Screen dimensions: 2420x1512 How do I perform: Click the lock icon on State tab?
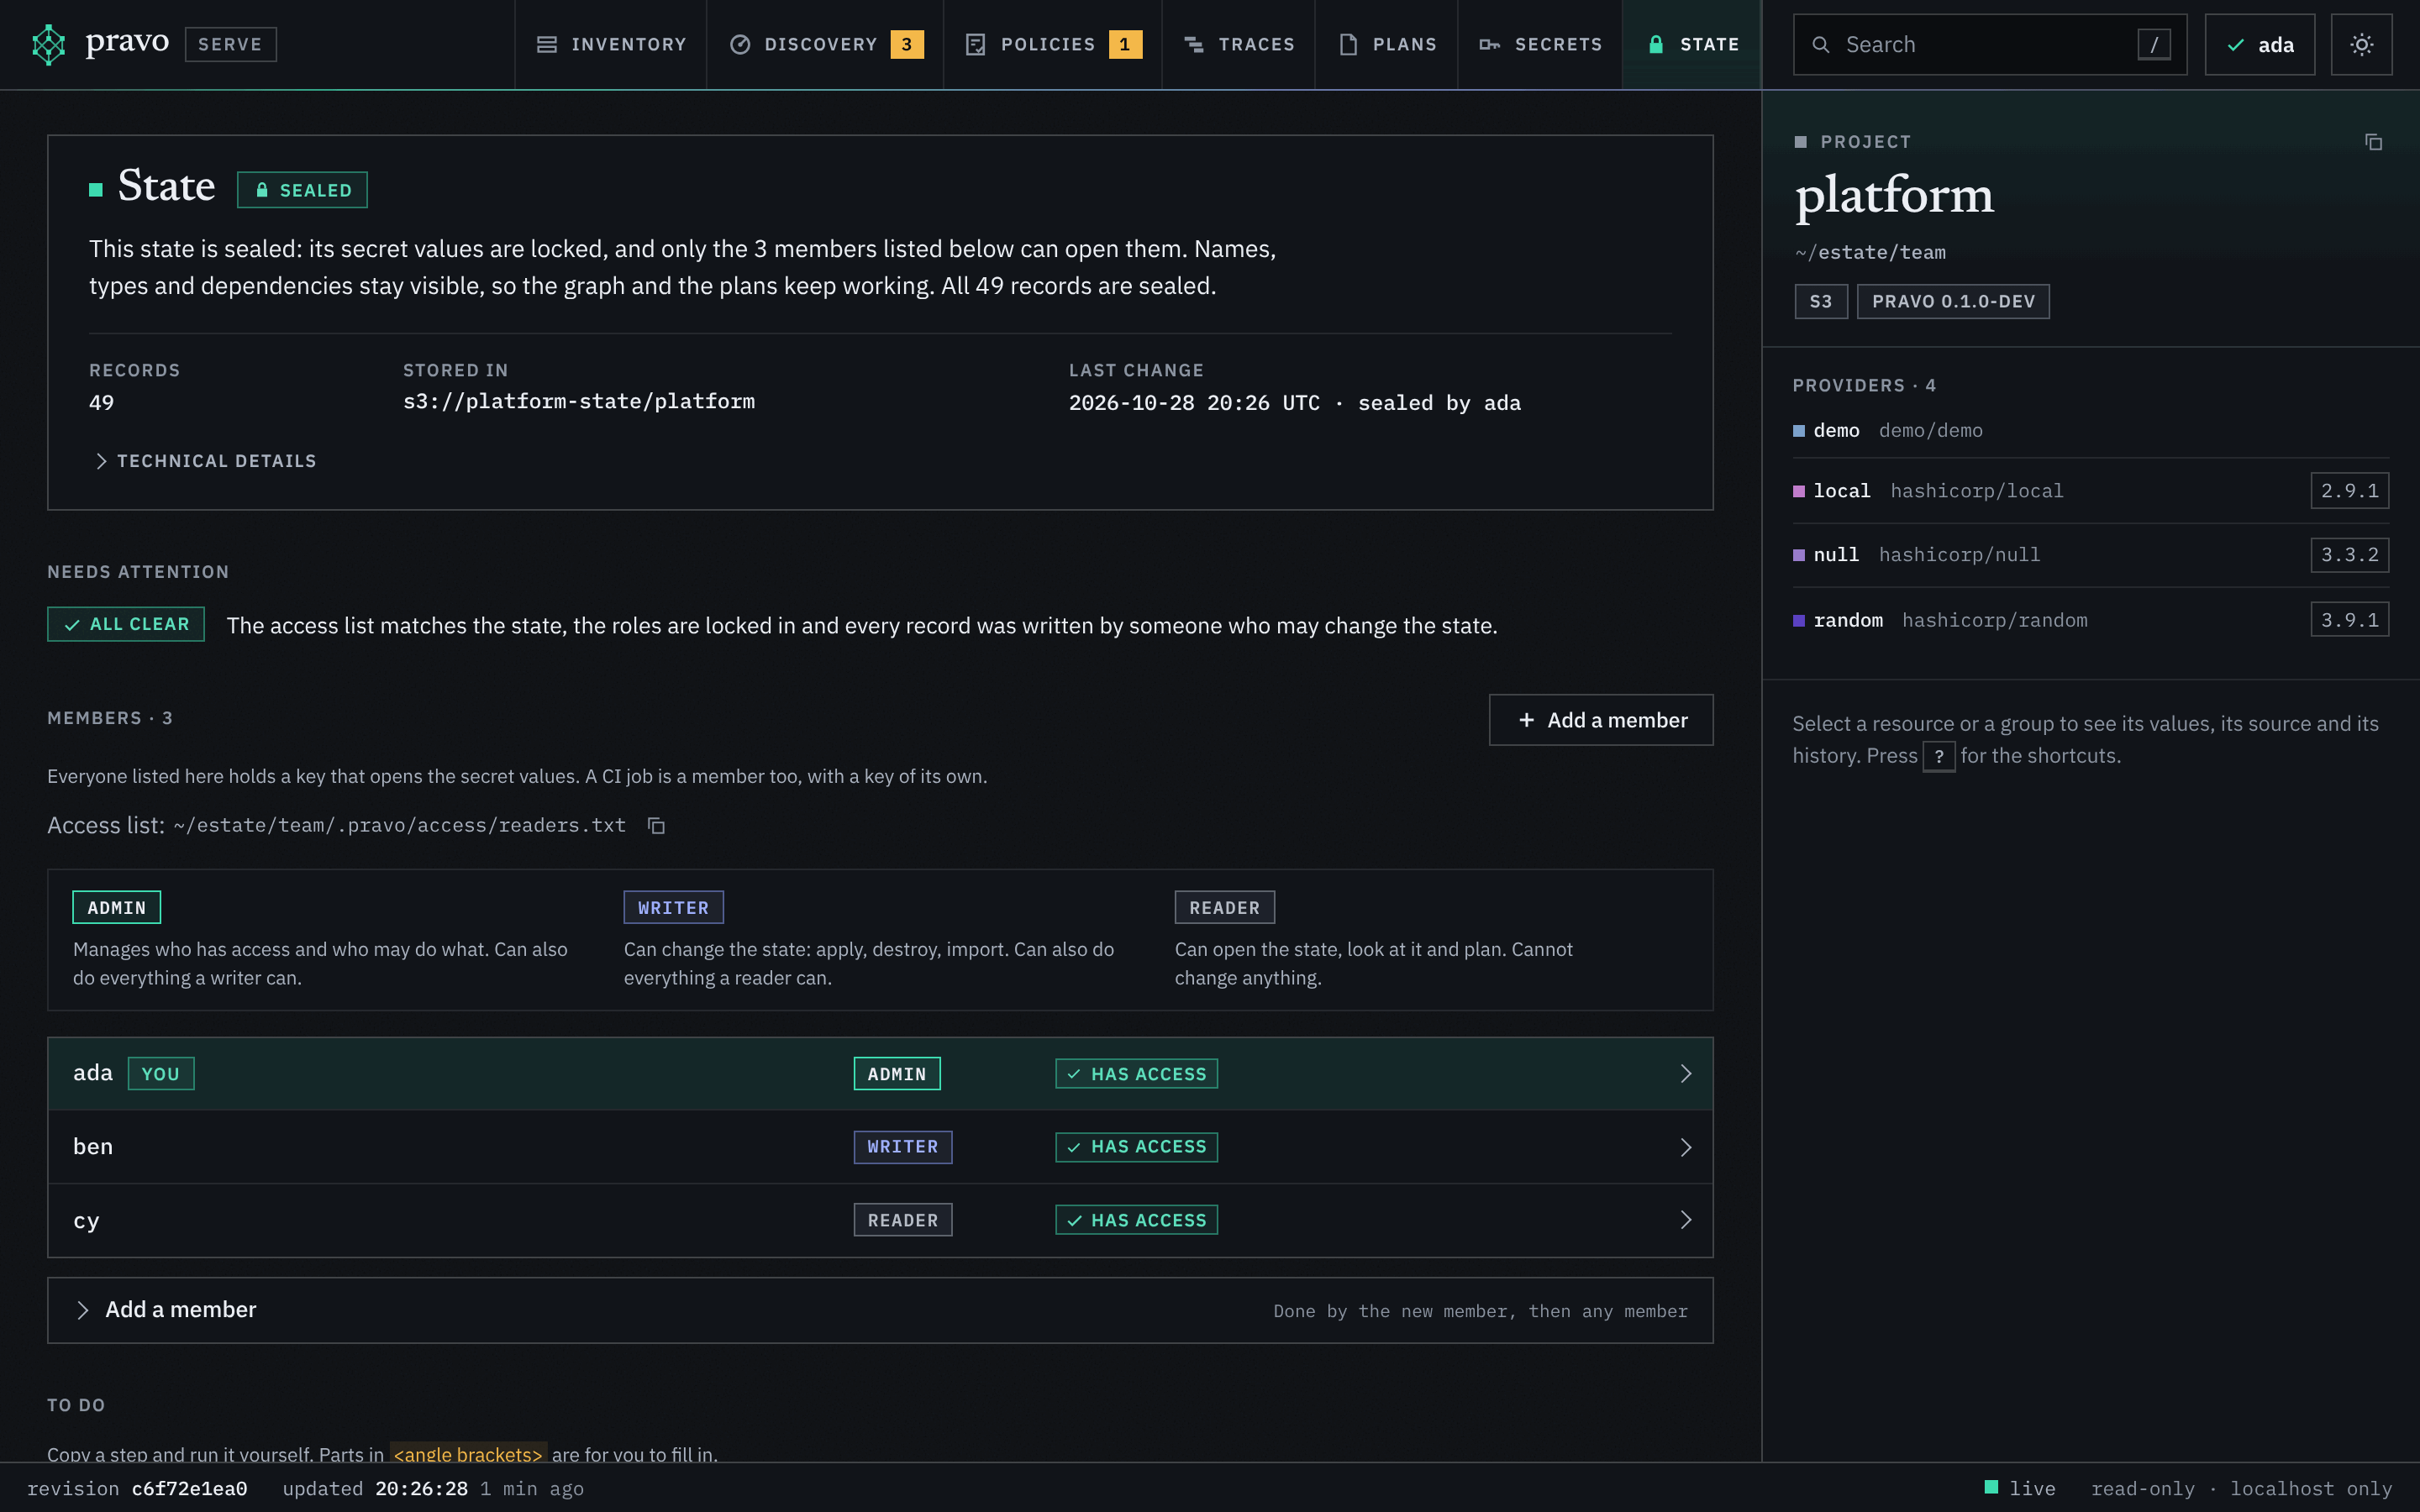click(1656, 44)
